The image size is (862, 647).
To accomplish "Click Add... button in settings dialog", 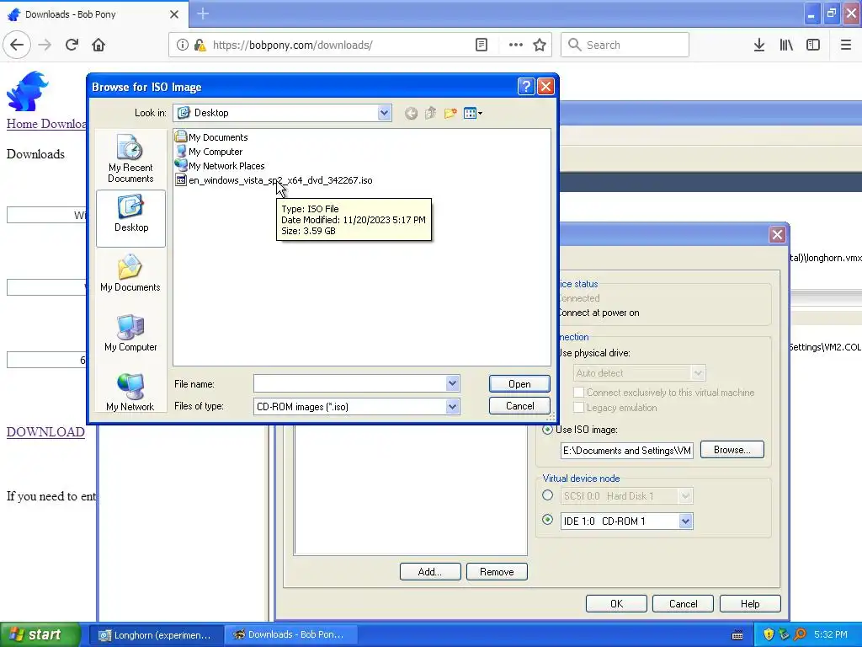I will click(430, 572).
